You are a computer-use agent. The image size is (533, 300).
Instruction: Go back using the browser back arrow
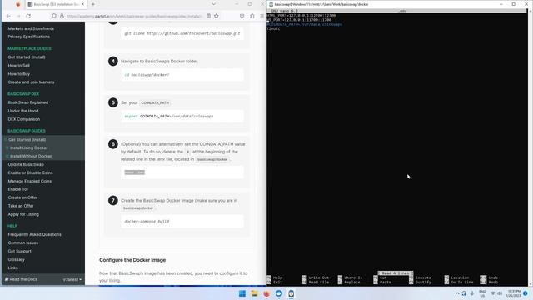tap(8, 16)
